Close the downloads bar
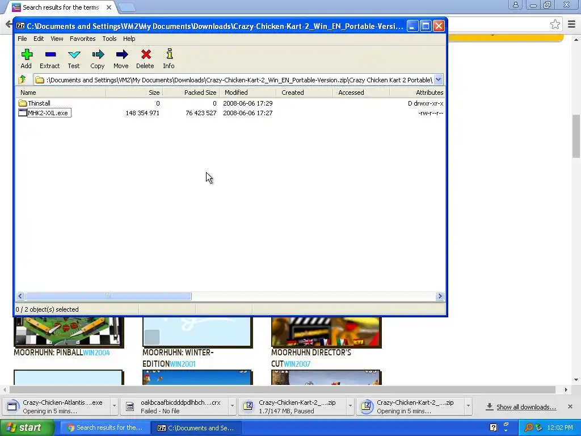 point(570,406)
